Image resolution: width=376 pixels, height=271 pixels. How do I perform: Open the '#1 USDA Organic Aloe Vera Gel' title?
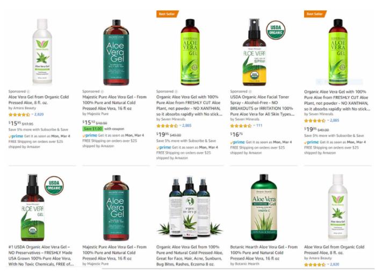click(x=41, y=255)
